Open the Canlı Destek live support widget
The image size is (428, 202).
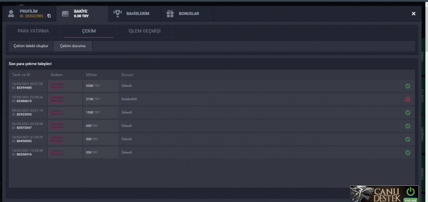coord(378,194)
